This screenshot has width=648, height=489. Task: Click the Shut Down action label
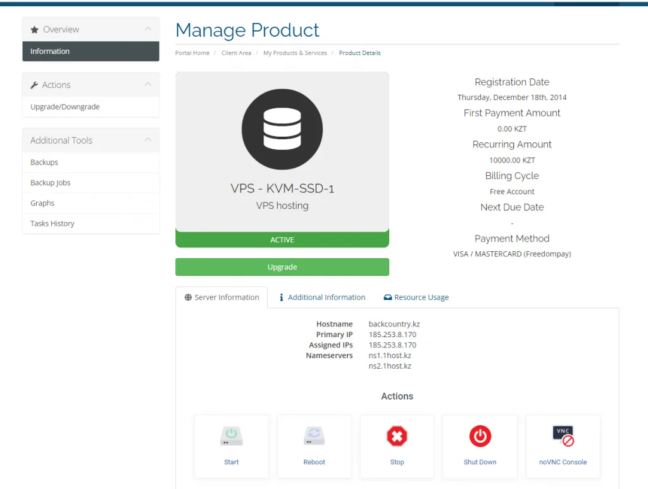point(480,462)
